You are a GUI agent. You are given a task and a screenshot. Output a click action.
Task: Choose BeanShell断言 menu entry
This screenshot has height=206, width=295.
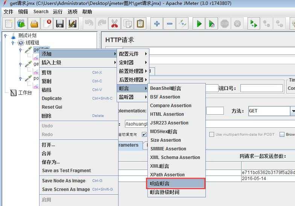point(176,88)
